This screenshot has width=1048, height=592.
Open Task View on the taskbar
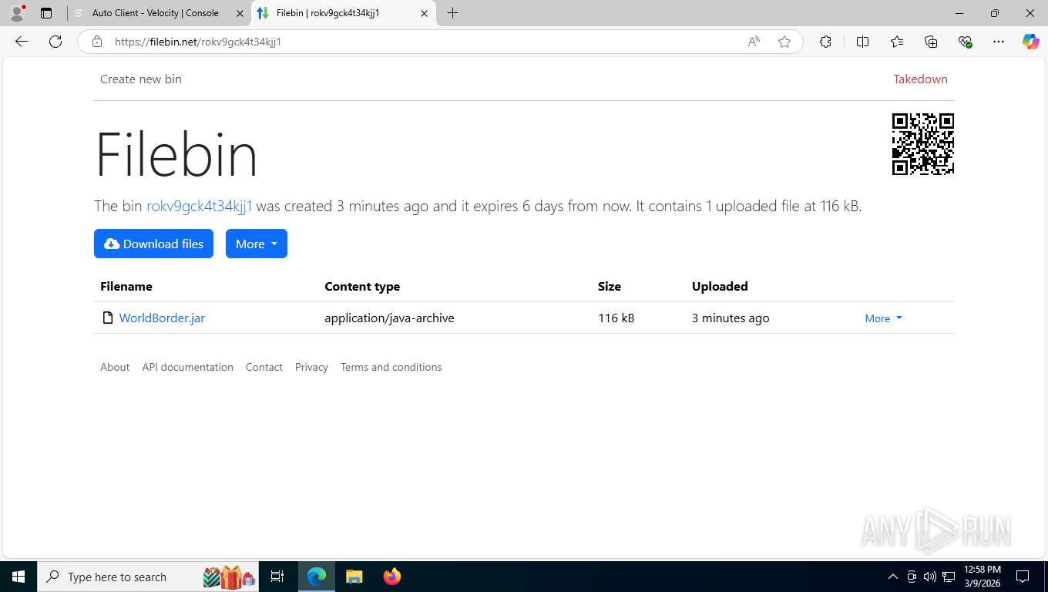277,577
